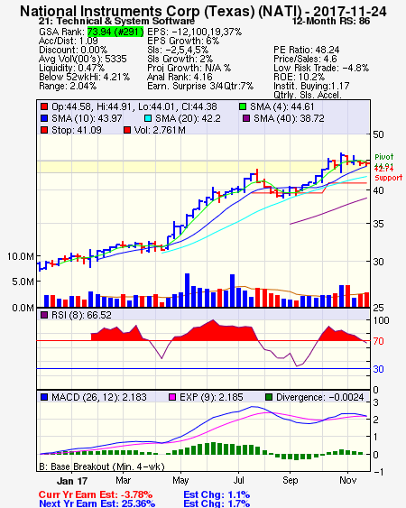Click the 'Nov' date axis label
The image size is (406, 508).
347,480
